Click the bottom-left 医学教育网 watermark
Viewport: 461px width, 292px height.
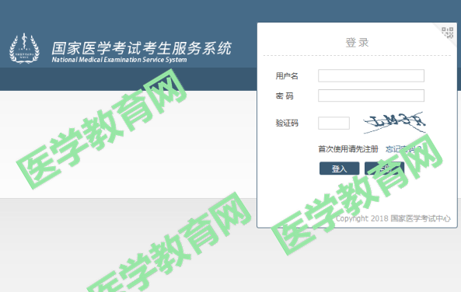point(169,242)
